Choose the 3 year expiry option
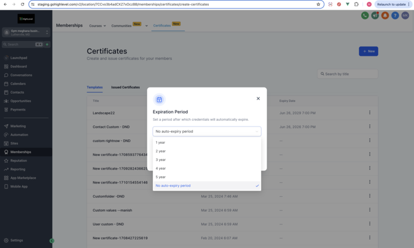 click(160, 160)
